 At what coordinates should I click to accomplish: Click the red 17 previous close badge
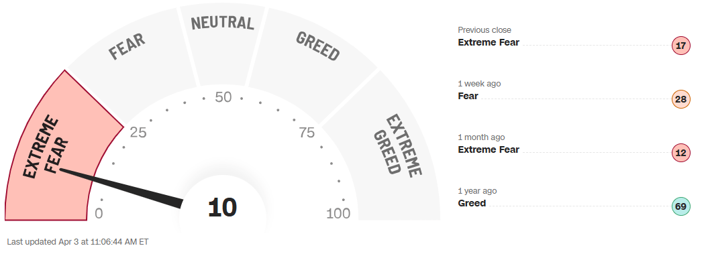(680, 46)
